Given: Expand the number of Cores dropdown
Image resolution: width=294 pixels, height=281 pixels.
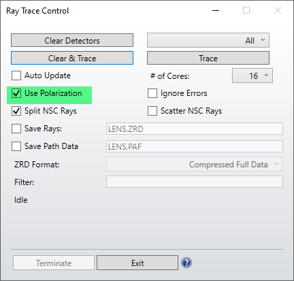Looking at the screenshot, I should 252,76.
